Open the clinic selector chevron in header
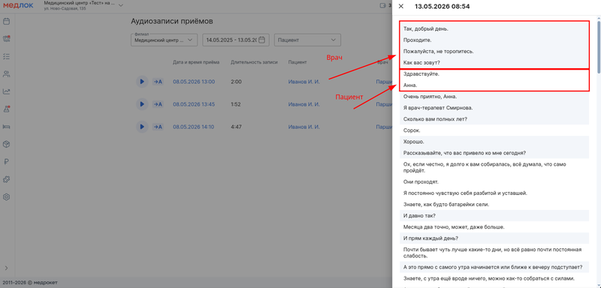The height and width of the screenshot is (288, 601). (121, 5)
